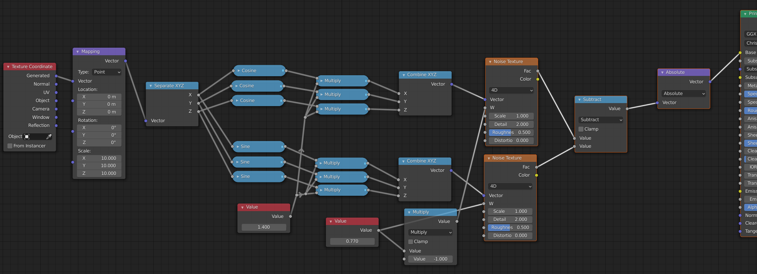Click the Value output socket of the 0.770 node
Image resolution: width=757 pixels, height=274 pixels.
pyautogui.click(x=379, y=230)
